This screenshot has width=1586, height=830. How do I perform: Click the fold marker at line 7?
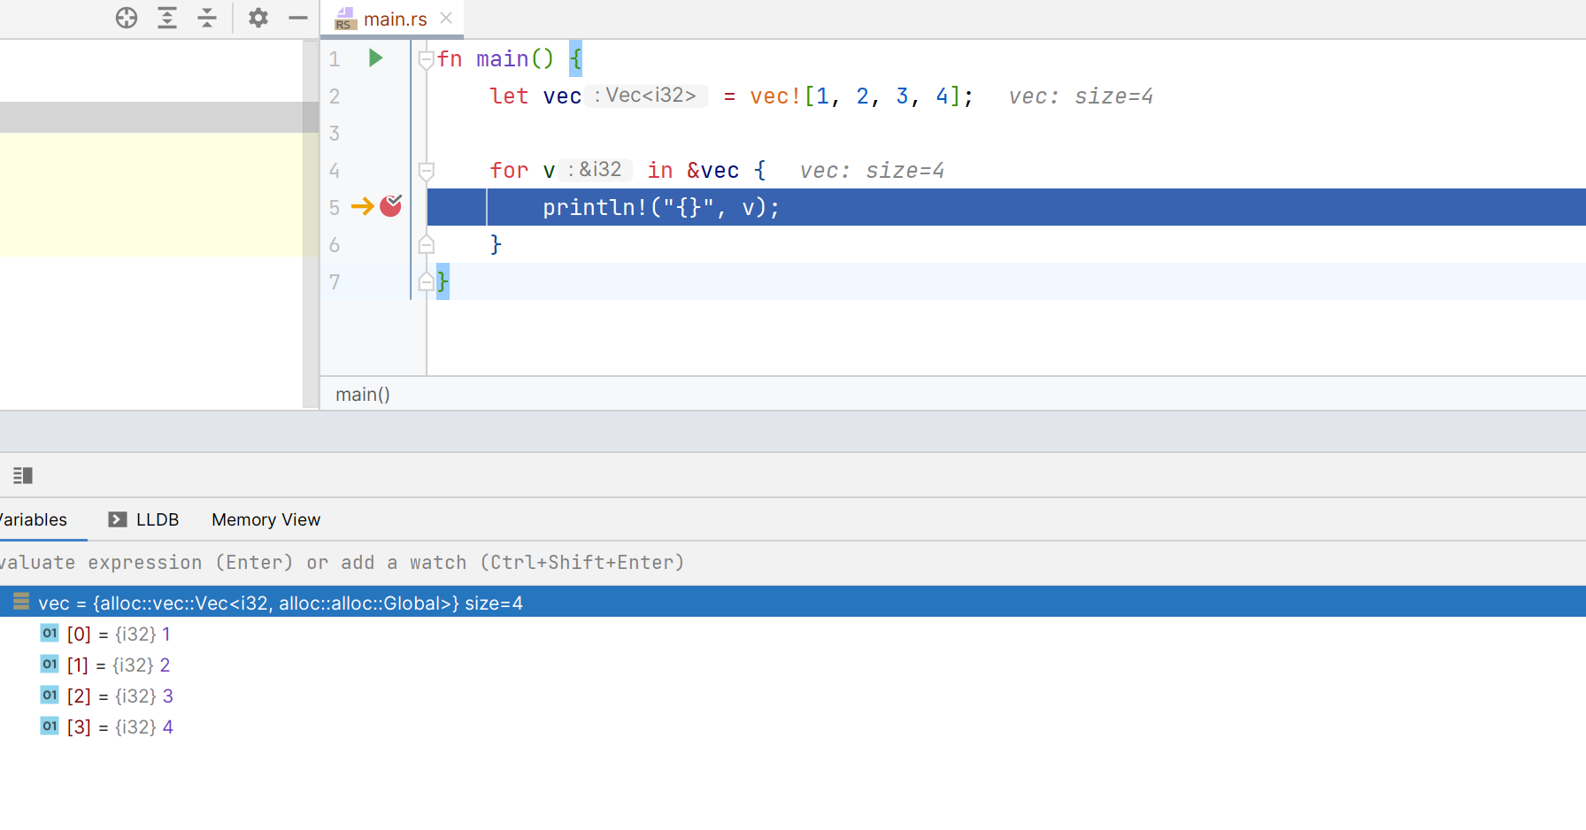click(426, 281)
